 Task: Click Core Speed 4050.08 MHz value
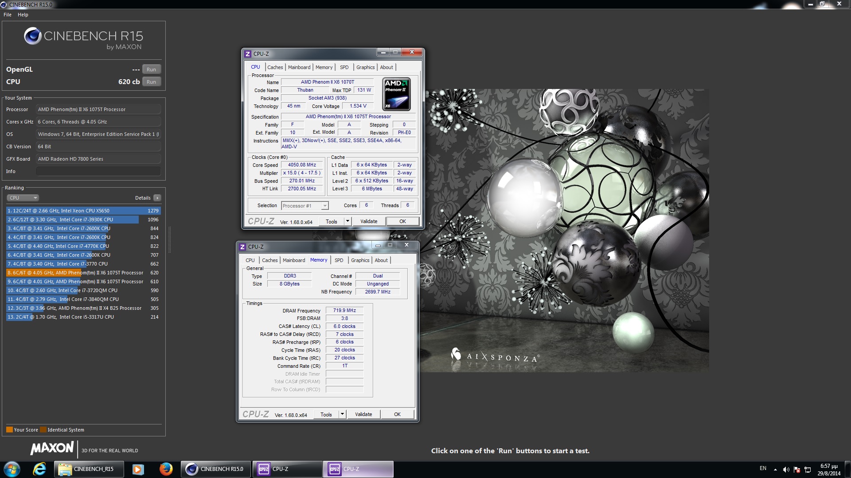302,165
